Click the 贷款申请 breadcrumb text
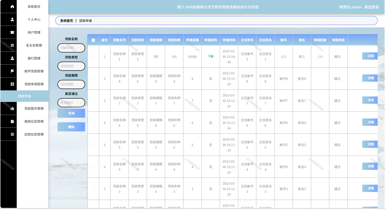Image resolution: width=385 pixels, height=209 pixels. tap(85, 21)
